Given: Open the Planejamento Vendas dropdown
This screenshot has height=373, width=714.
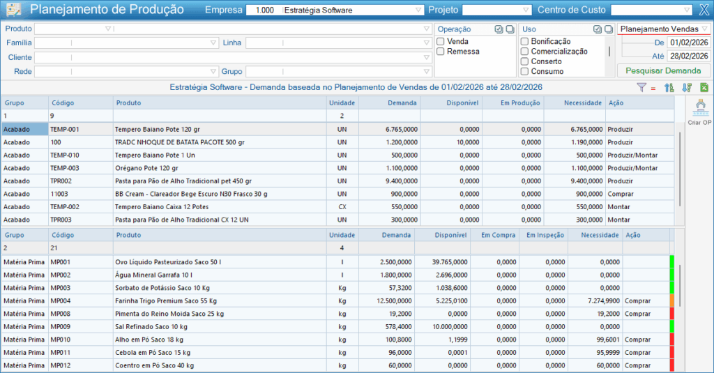Looking at the screenshot, I should click(704, 29).
